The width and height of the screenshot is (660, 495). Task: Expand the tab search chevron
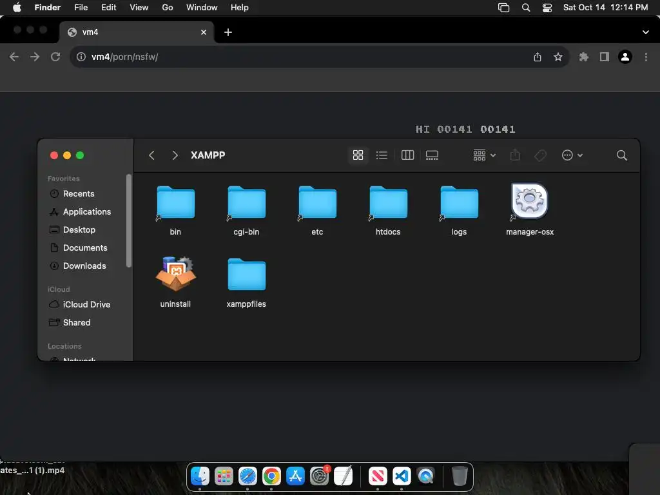point(646,32)
